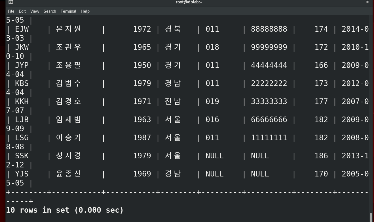Click the name 성시경
Image resolution: width=374 pixels, height=222 pixels.
[69, 156]
